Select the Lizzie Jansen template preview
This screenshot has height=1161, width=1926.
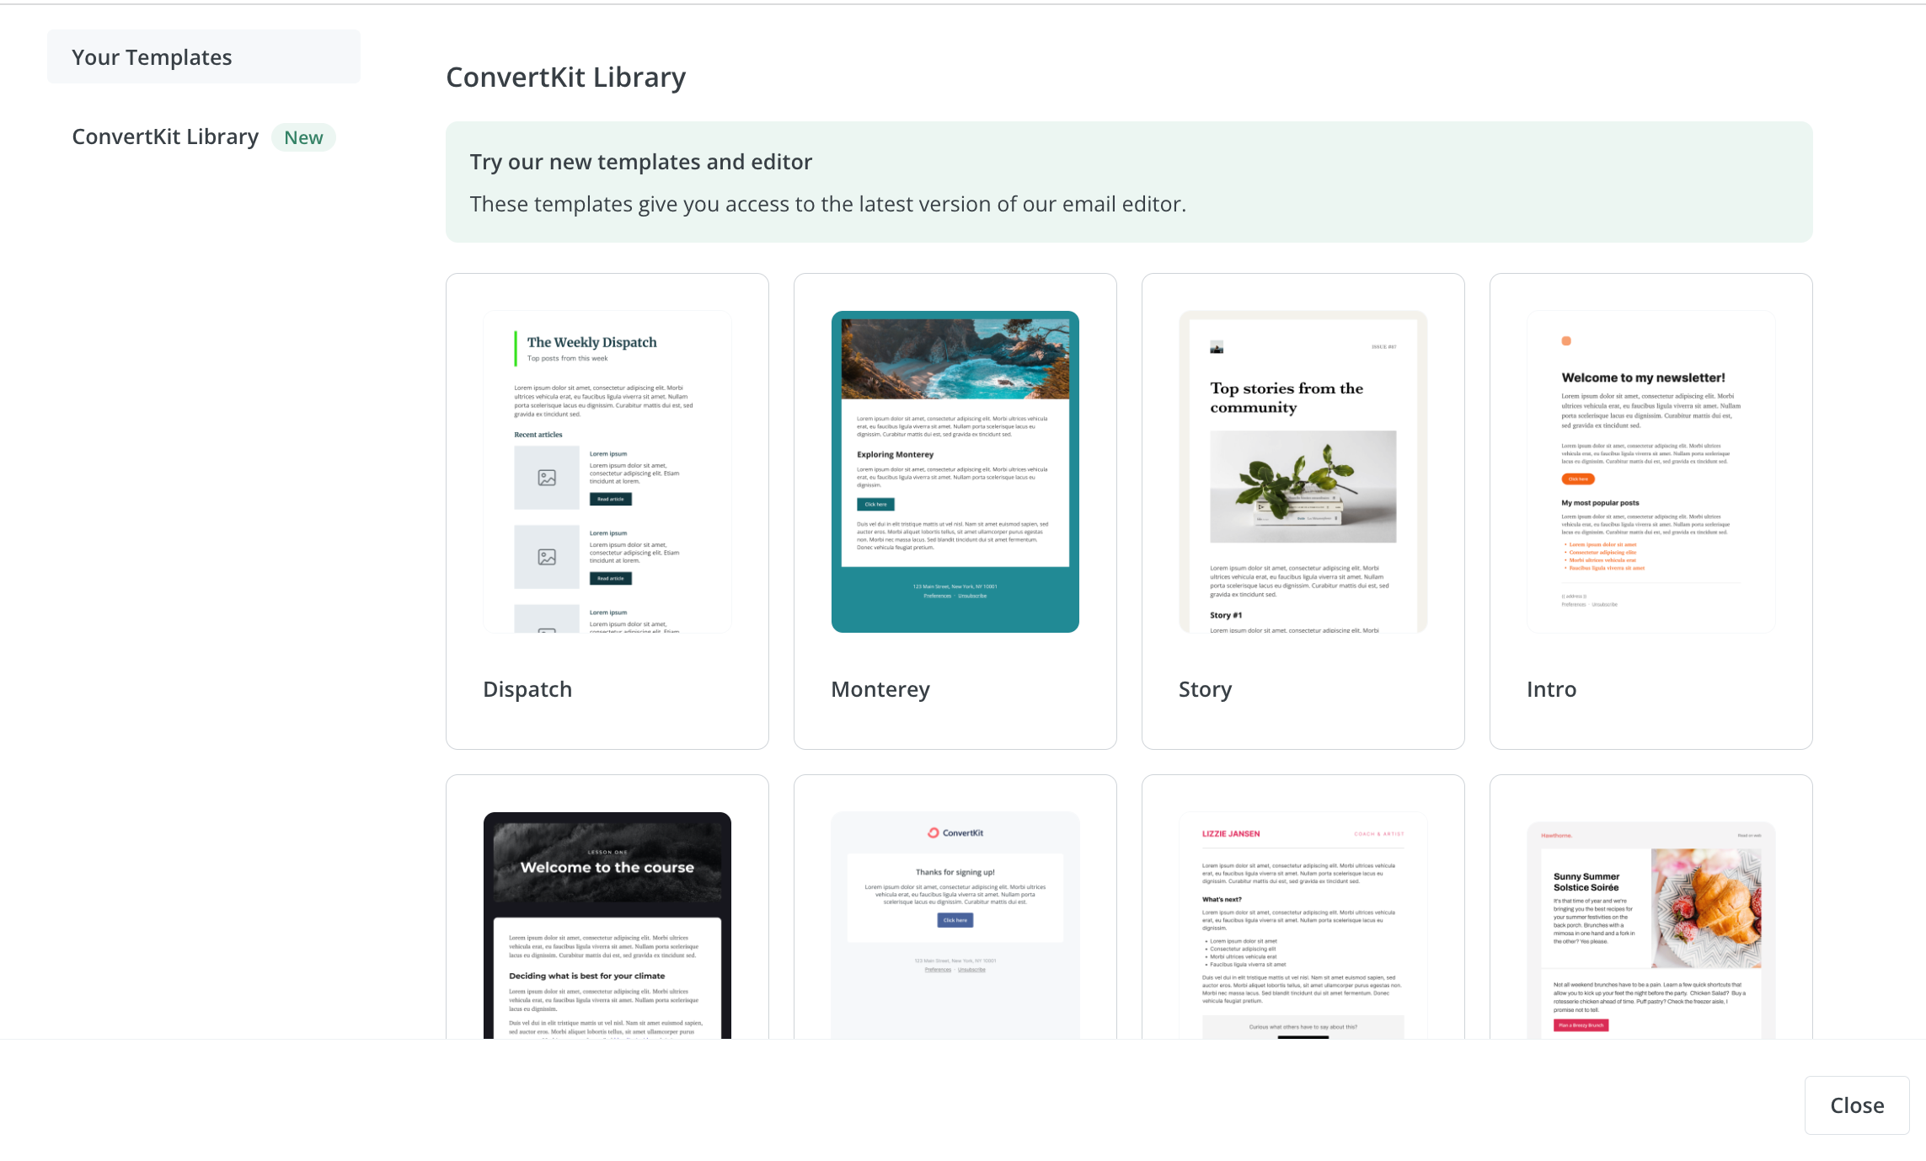[1303, 925]
